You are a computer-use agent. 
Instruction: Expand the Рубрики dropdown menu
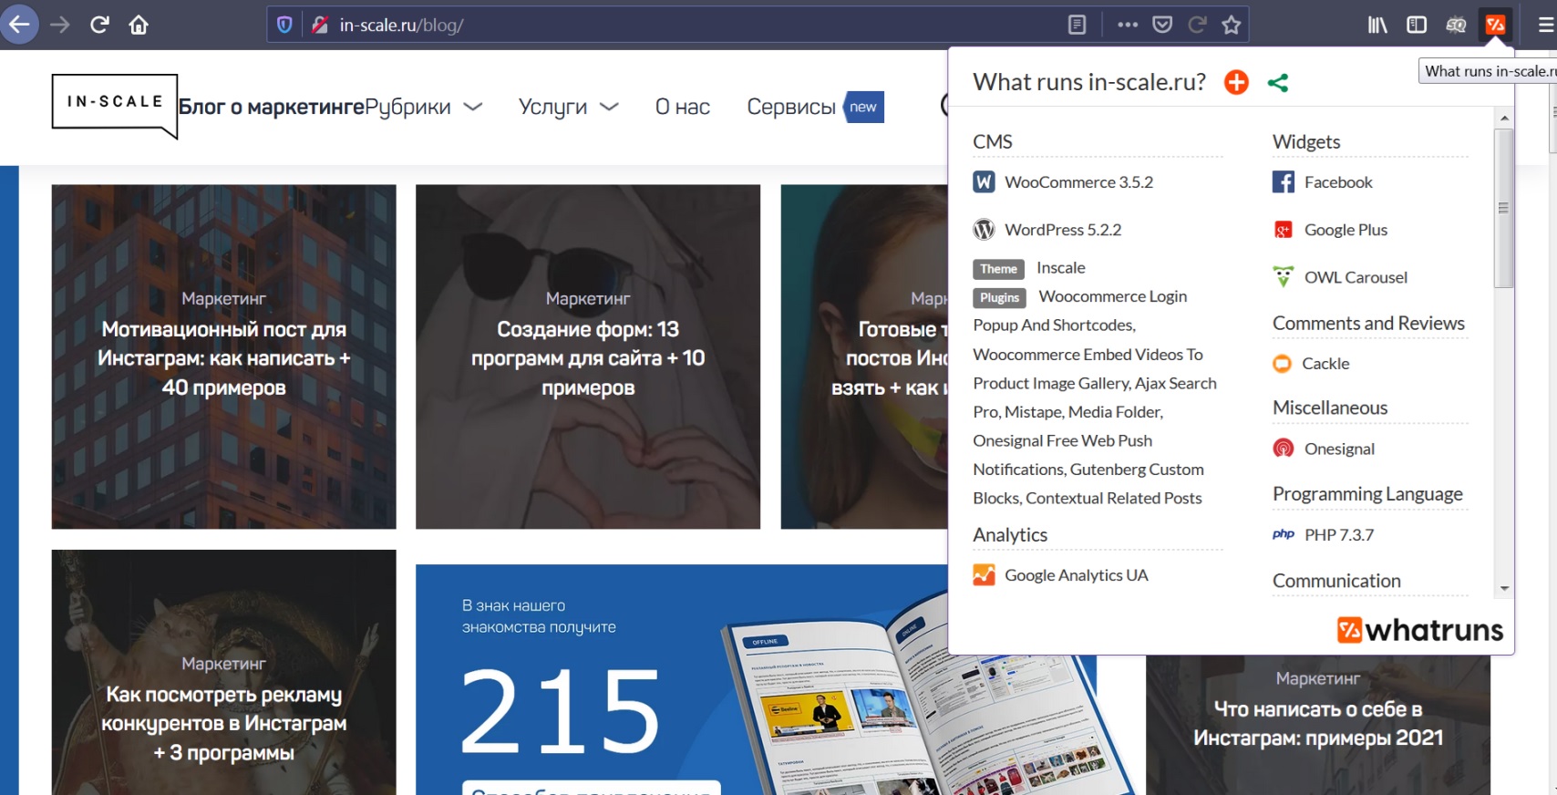pos(423,107)
